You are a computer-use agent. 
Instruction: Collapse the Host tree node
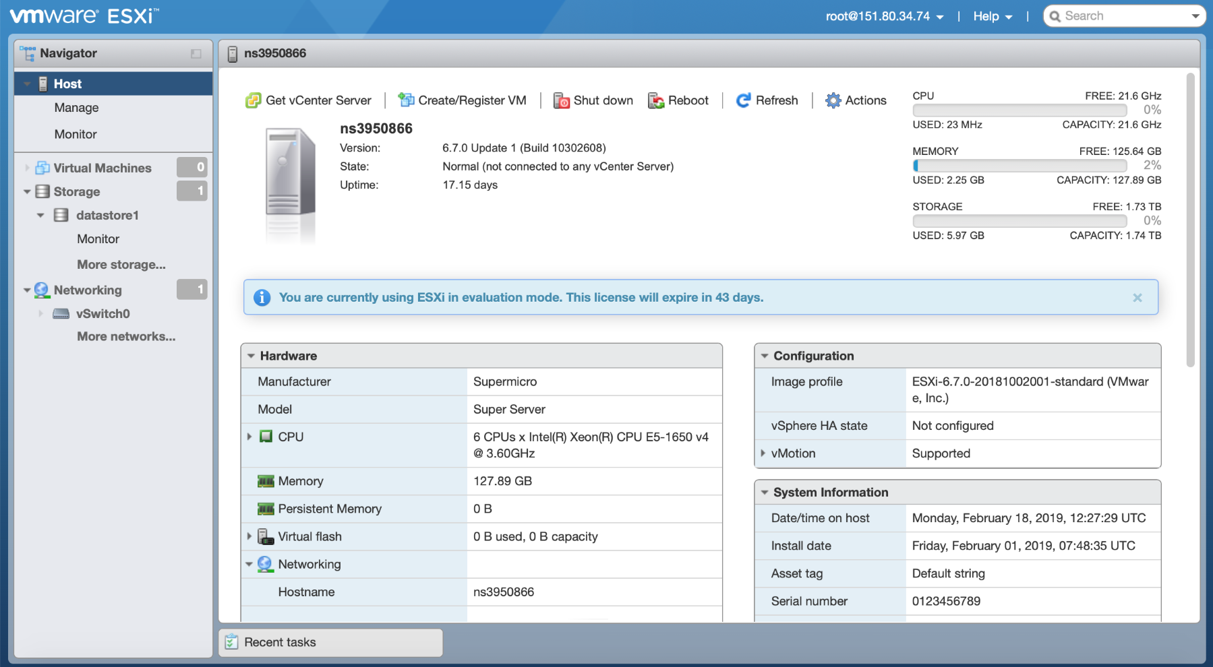coord(27,84)
